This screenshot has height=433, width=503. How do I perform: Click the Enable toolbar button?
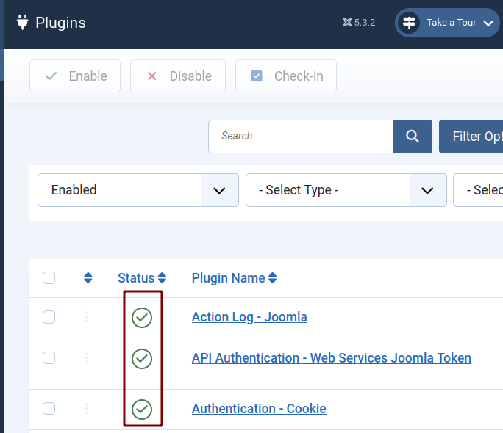click(75, 76)
